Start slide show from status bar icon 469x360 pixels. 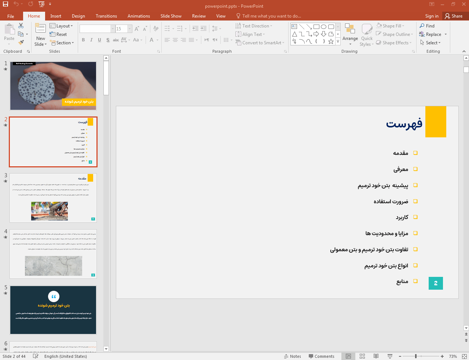[390, 356]
